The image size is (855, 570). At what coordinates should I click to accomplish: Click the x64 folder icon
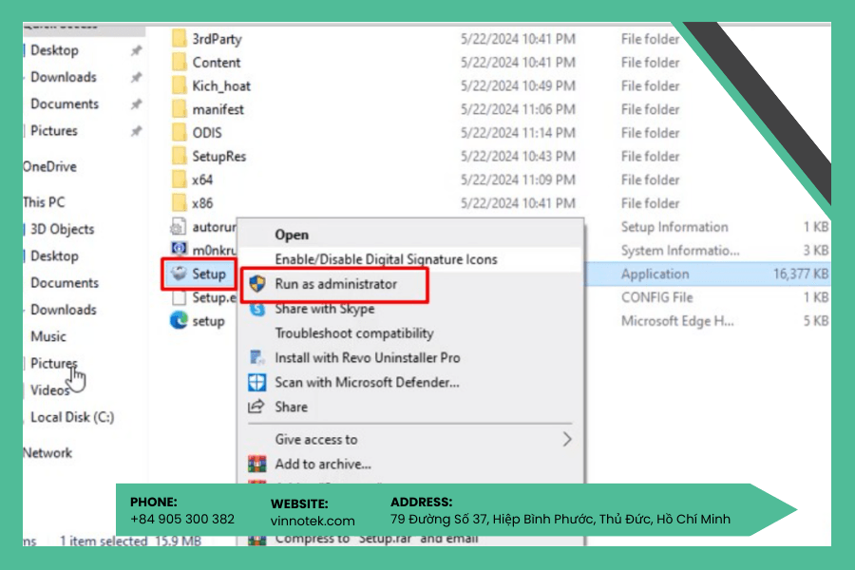[179, 180]
